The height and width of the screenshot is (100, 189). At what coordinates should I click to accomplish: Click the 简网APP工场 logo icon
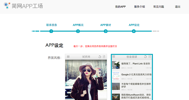point(7,6)
